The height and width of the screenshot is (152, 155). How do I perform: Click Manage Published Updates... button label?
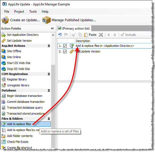click(74, 20)
